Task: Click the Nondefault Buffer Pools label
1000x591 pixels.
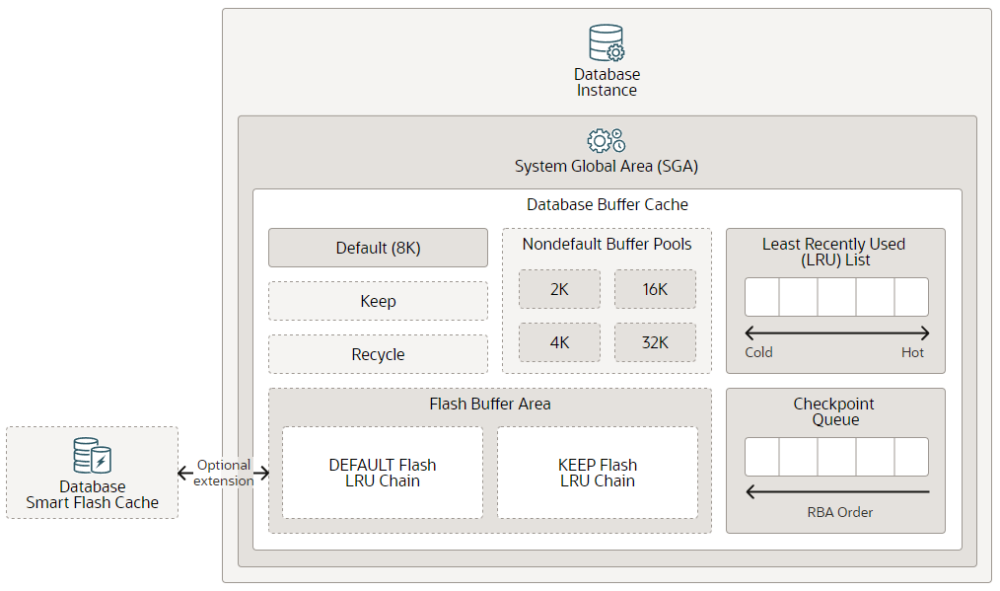Action: tap(607, 244)
